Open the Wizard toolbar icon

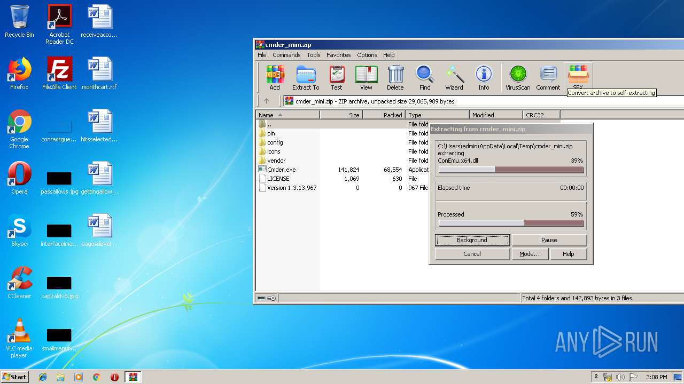[454, 78]
